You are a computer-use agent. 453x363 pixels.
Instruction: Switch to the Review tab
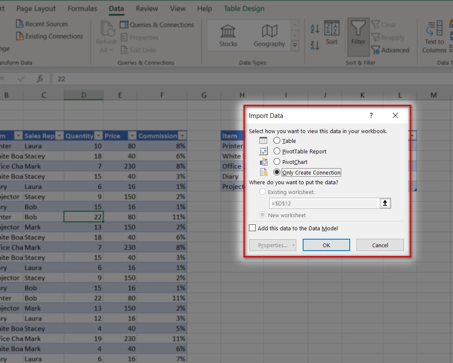[146, 8]
